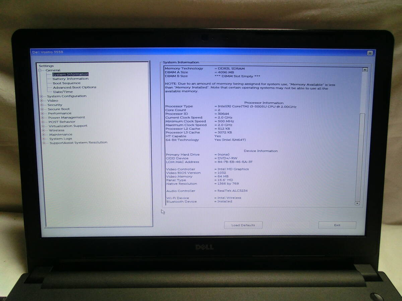This screenshot has height=301, width=402.
Task: Expand the Wireless tree node
Action: pyautogui.click(x=44, y=130)
